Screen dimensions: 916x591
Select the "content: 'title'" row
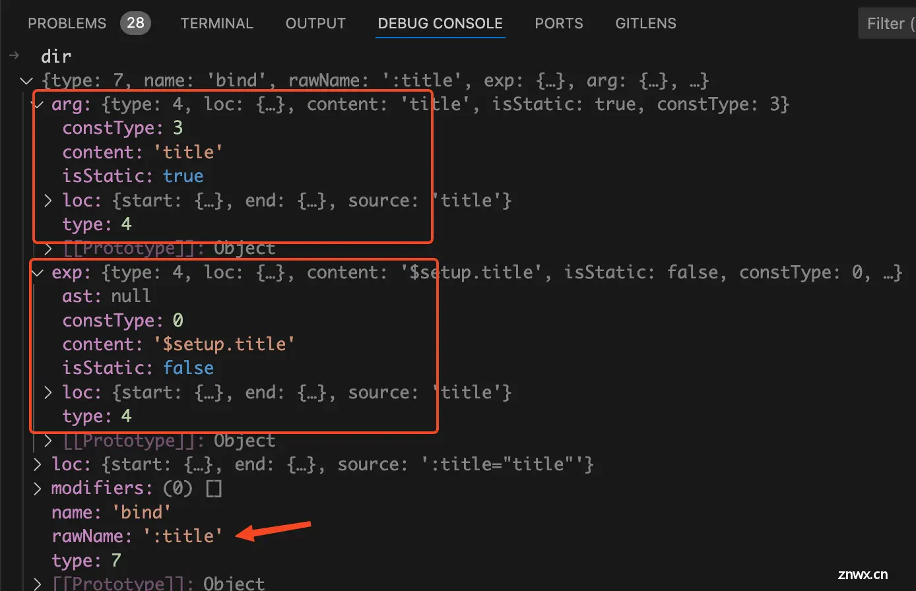click(x=143, y=152)
